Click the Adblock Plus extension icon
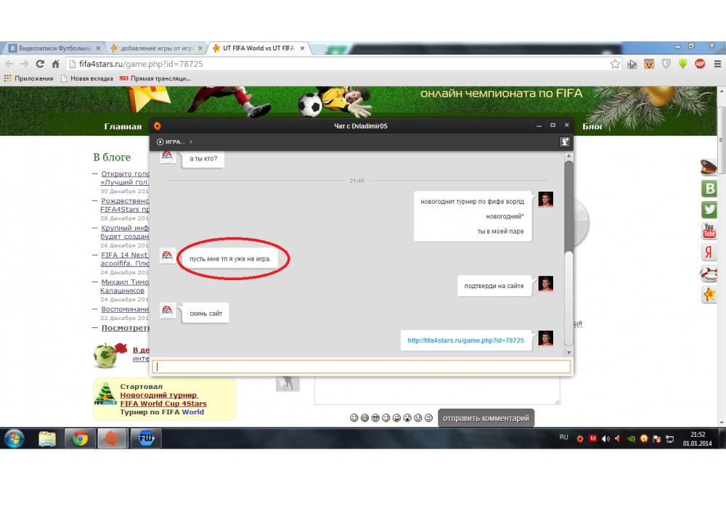 [700, 64]
